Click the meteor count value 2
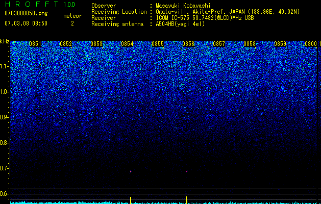Viewport: 321px width, 204px height. [x=72, y=23]
